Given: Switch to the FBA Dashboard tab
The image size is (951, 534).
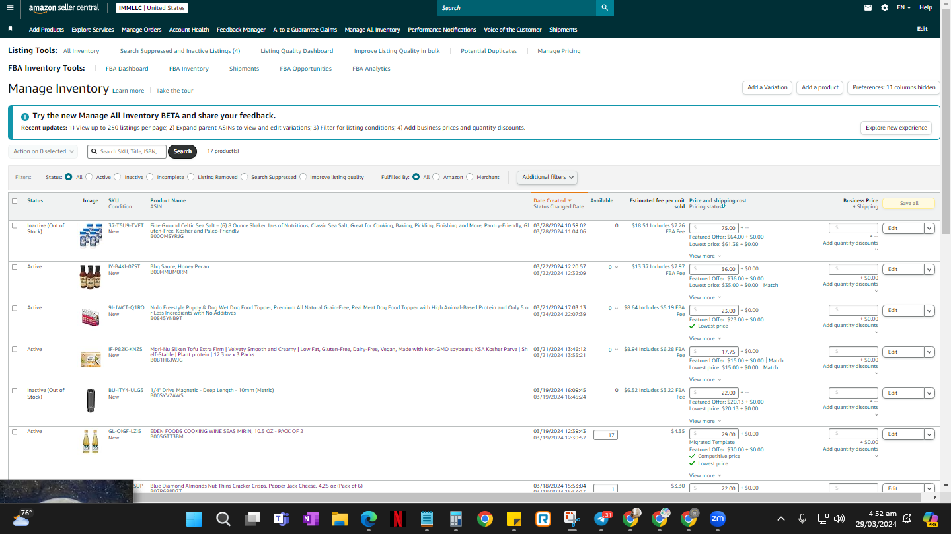Looking at the screenshot, I should coord(127,69).
